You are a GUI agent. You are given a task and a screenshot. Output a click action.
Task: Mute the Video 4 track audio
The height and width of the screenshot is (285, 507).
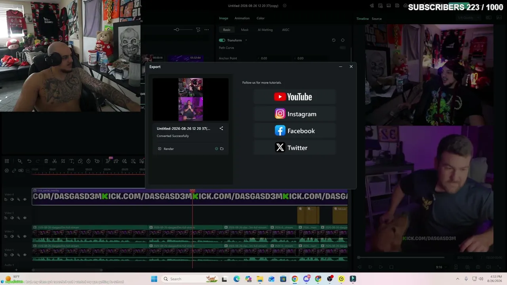(x=12, y=199)
